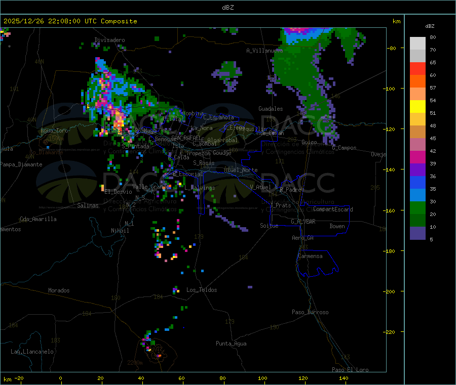Click the slate purple 5-10 dBZ legend swatch
The height and width of the screenshot is (385, 456).
point(417,233)
